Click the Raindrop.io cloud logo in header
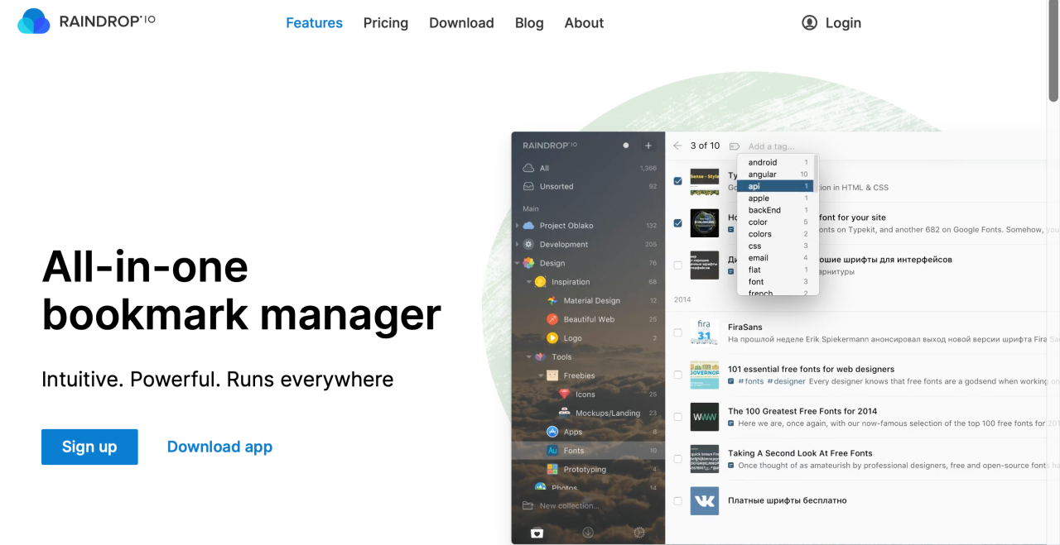Viewport: 1060px width, 545px height. pyautogui.click(x=34, y=22)
